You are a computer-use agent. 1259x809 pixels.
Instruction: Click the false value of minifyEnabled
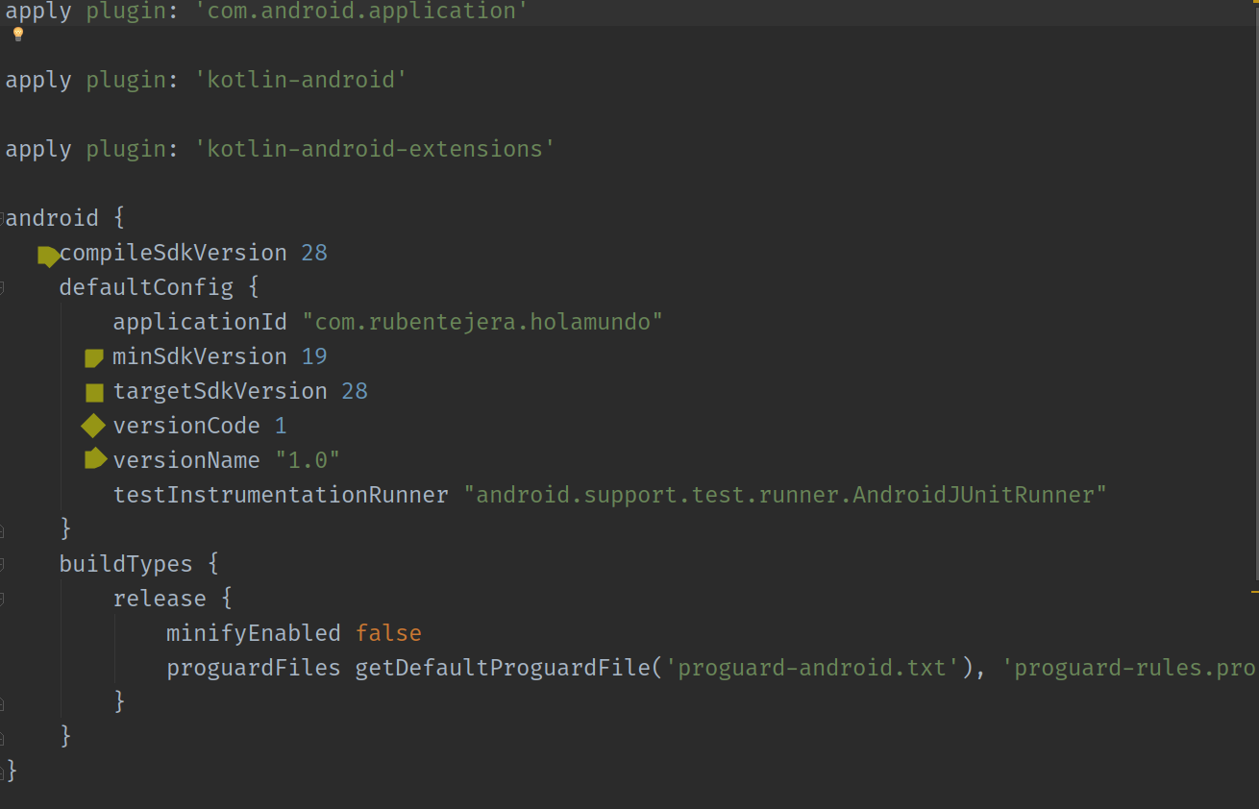388,633
